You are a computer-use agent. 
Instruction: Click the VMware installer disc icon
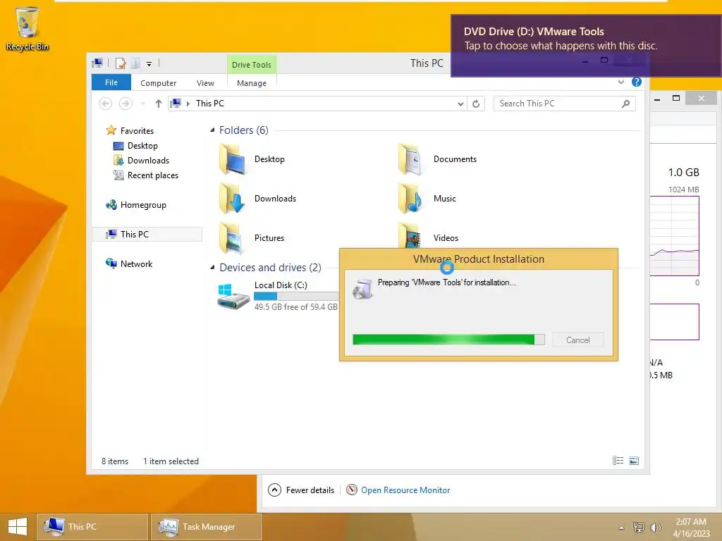[x=363, y=289]
